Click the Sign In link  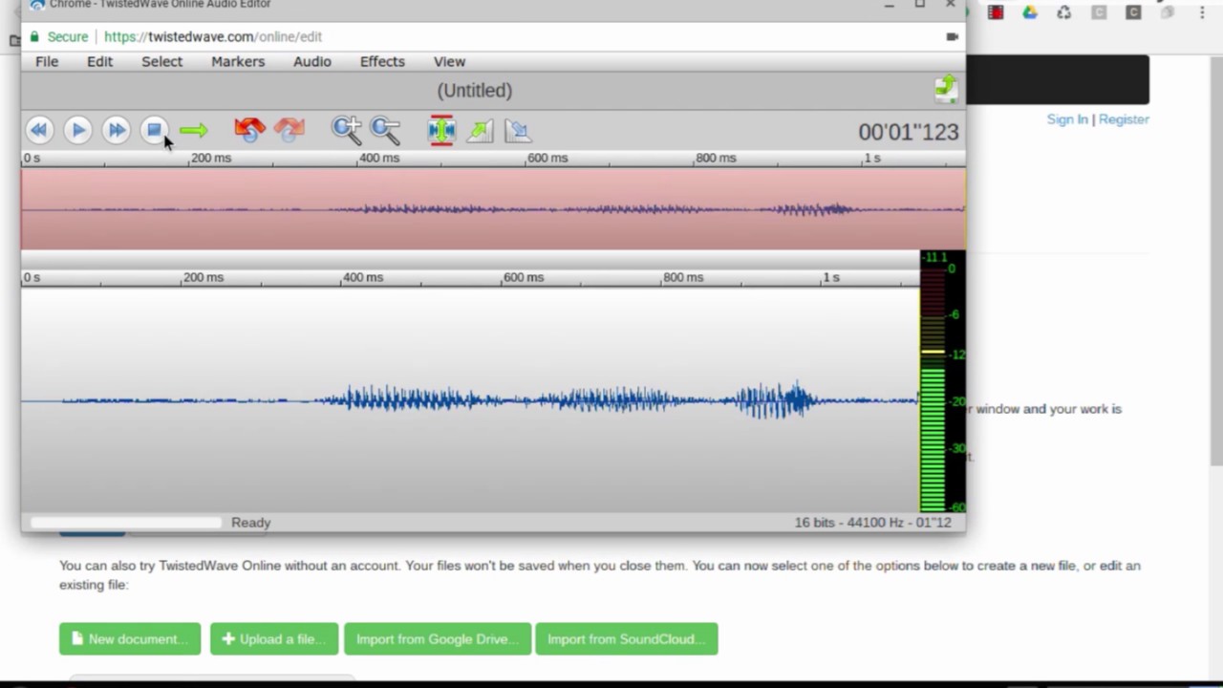[1067, 119]
